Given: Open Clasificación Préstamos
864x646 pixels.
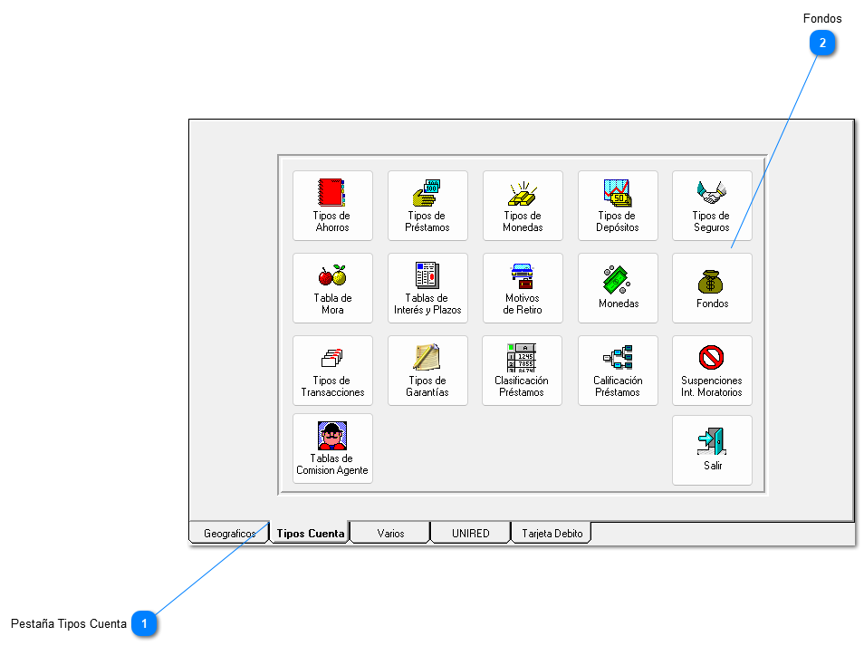Looking at the screenshot, I should 523,370.
